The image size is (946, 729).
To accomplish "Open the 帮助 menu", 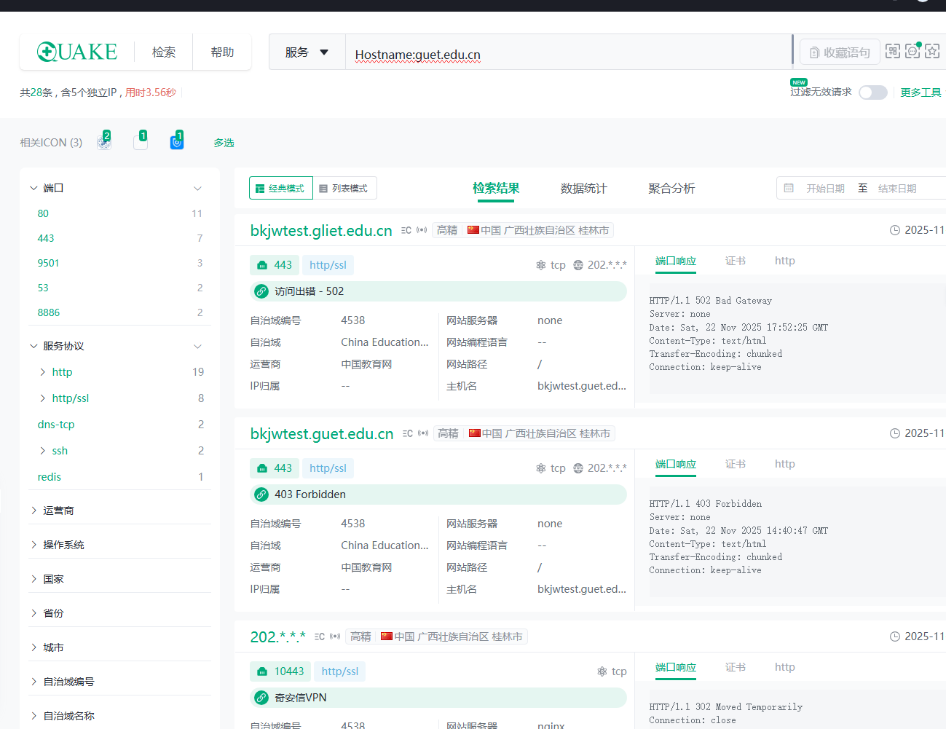I will pyautogui.click(x=222, y=52).
